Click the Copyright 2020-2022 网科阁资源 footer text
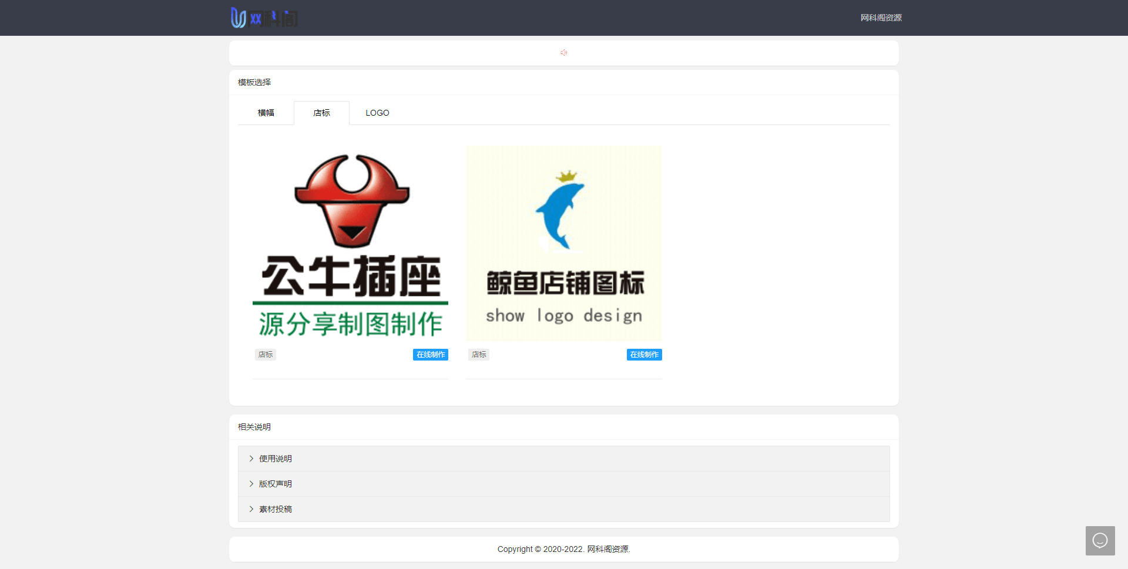Image resolution: width=1128 pixels, height=569 pixels. (564, 549)
